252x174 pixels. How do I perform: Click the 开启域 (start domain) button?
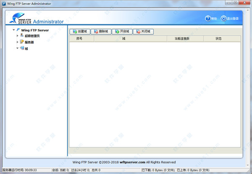coord(122,31)
